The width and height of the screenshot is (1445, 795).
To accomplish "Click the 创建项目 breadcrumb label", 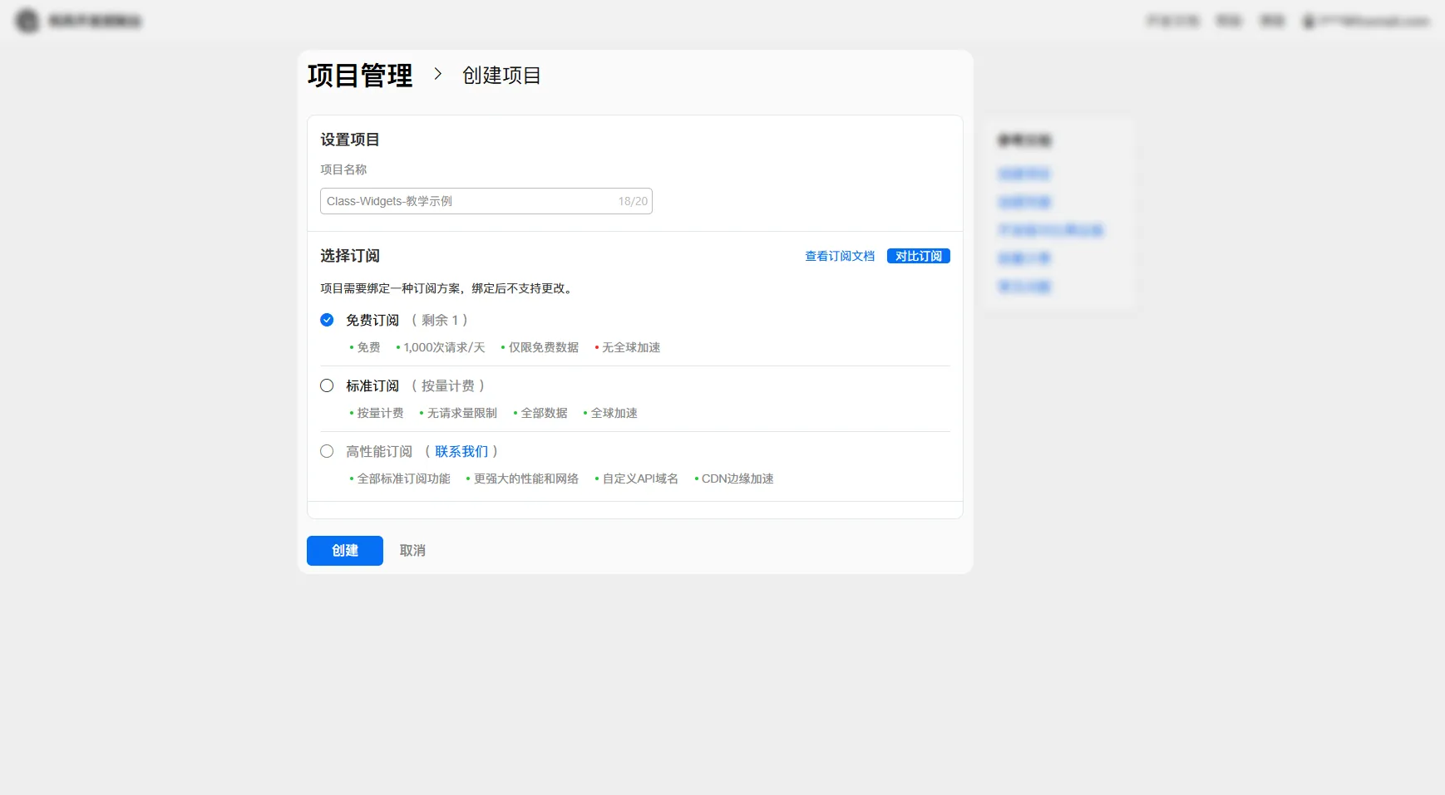I will click(x=501, y=75).
